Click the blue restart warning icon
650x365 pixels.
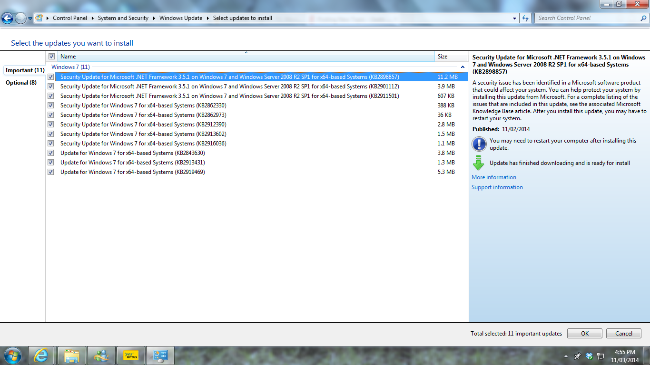(x=479, y=144)
